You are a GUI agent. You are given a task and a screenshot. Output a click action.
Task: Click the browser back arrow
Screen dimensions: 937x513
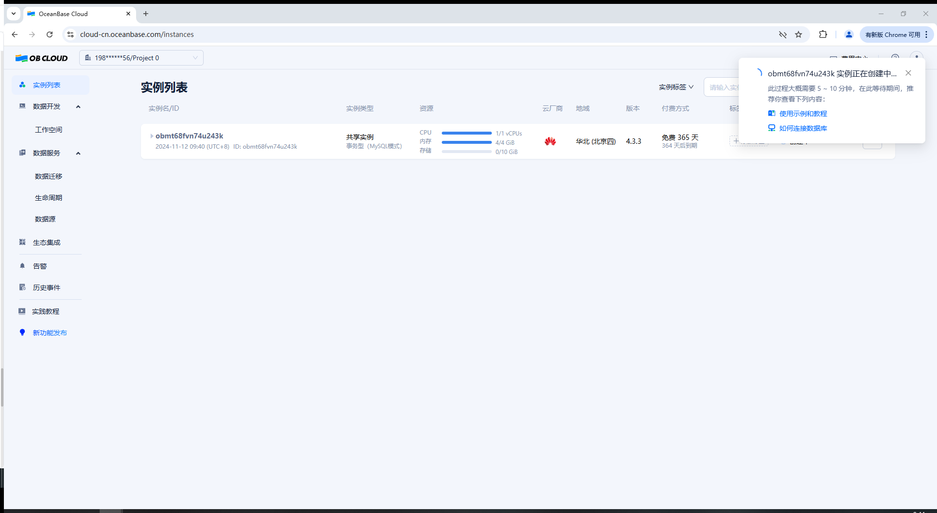[x=15, y=34]
